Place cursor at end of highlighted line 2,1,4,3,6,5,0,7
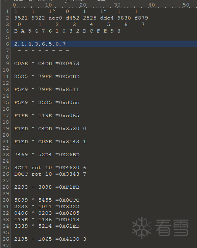The image size is (197, 248). (66, 44)
